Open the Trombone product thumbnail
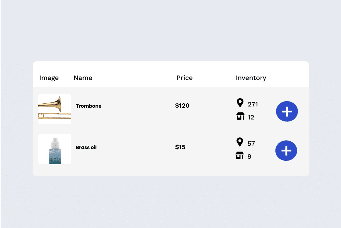Viewport: 341px width, 228px height. coord(55,109)
